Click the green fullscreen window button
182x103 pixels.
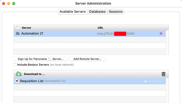(x=14, y=3)
